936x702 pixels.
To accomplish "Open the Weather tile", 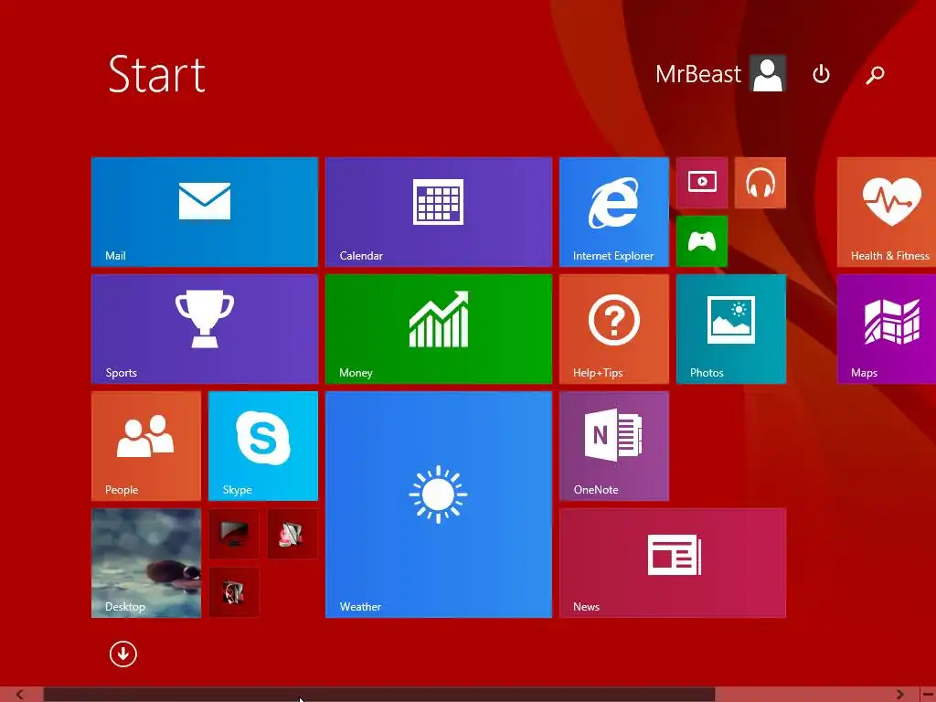I will 438,505.
